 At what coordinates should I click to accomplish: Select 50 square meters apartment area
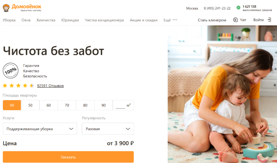30,105
